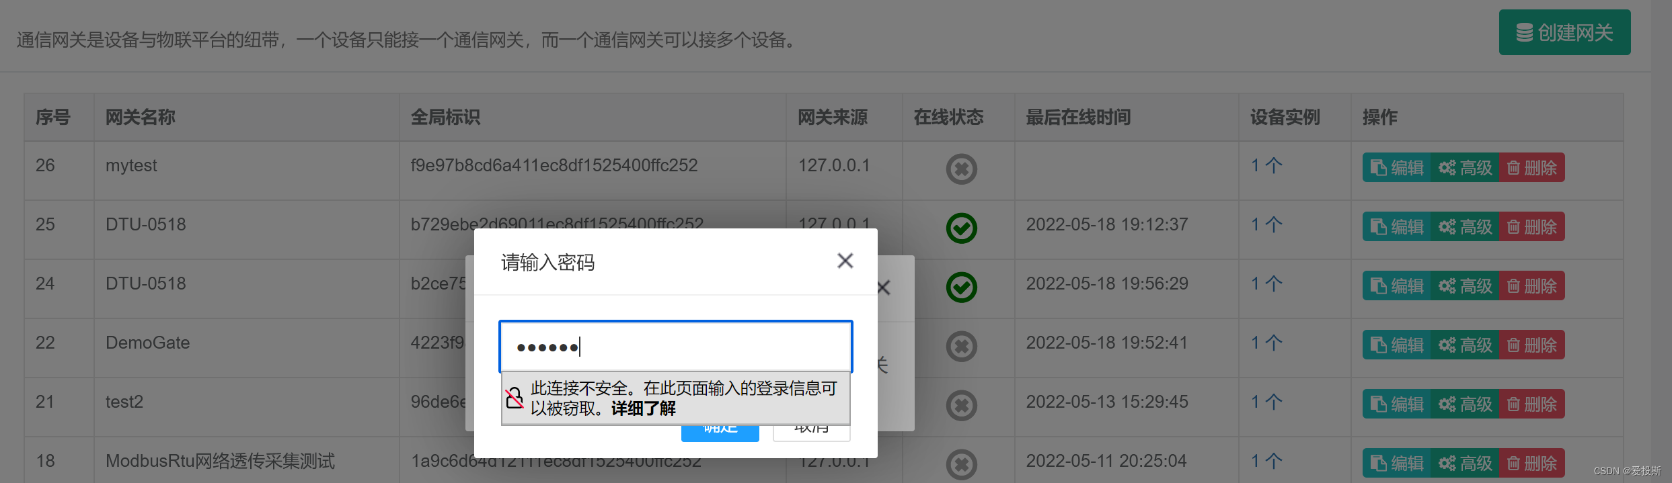Click the password input field

tap(676, 347)
